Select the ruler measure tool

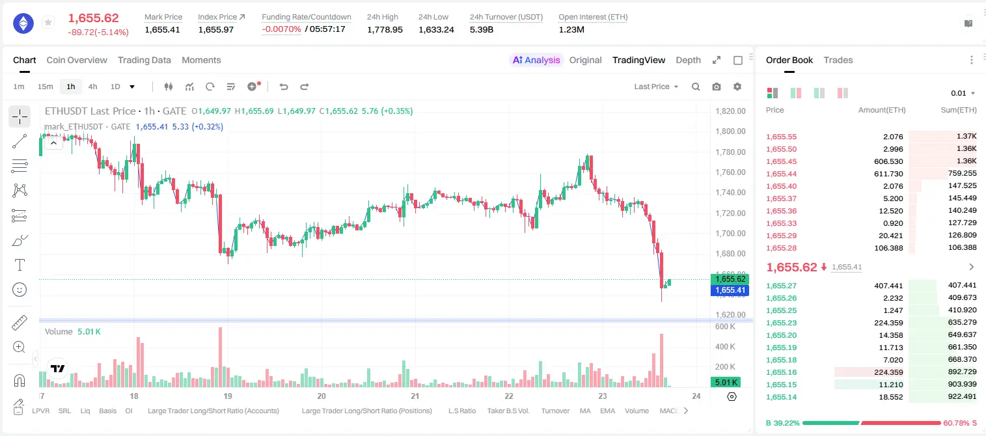pyautogui.click(x=20, y=323)
